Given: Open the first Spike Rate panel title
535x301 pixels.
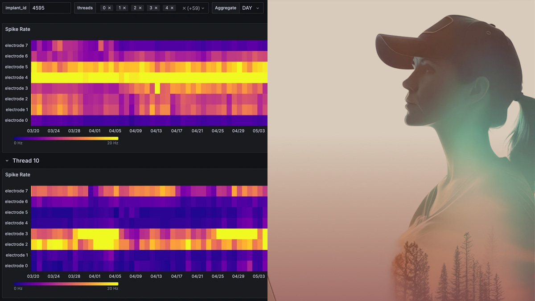Looking at the screenshot, I should tap(18, 29).
